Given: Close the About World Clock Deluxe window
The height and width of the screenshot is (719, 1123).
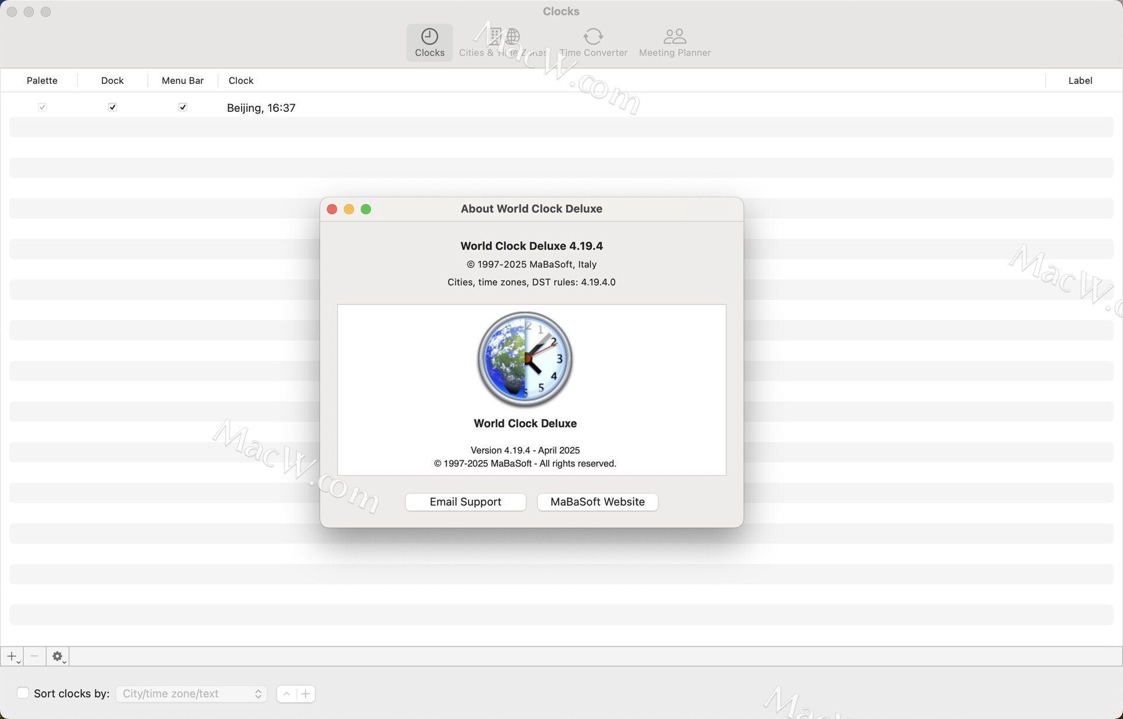Looking at the screenshot, I should (332, 209).
